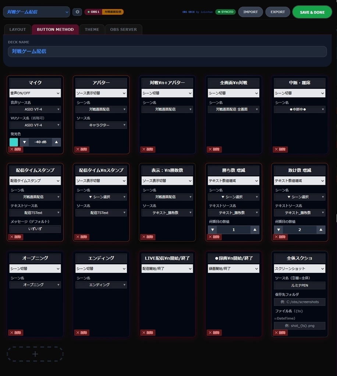Click the OBS 1 deck badge
The width and height of the screenshot is (337, 376).
pos(93,12)
